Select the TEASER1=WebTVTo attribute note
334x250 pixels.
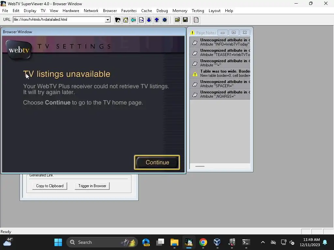pyautogui.click(x=220, y=52)
